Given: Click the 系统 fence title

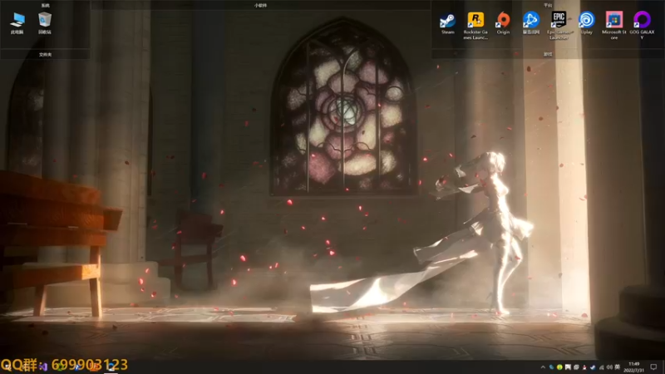Looking at the screenshot, I should [45, 6].
